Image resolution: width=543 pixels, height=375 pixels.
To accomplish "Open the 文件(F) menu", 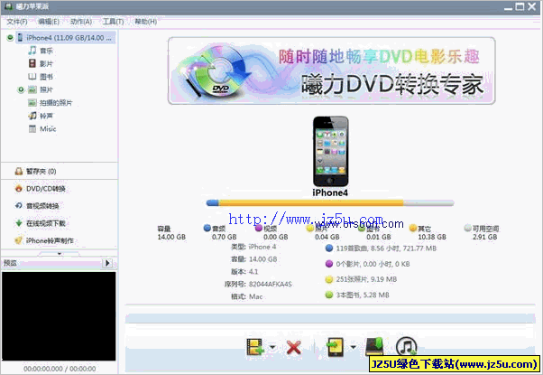I will click(x=17, y=22).
